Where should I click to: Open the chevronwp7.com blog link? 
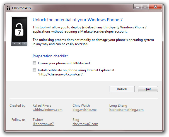[x=85, y=124]
